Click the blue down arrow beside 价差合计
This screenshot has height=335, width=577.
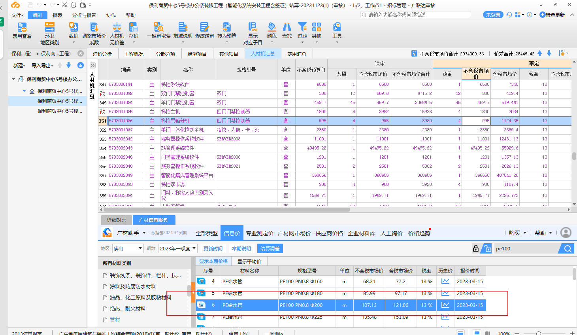tap(549, 53)
